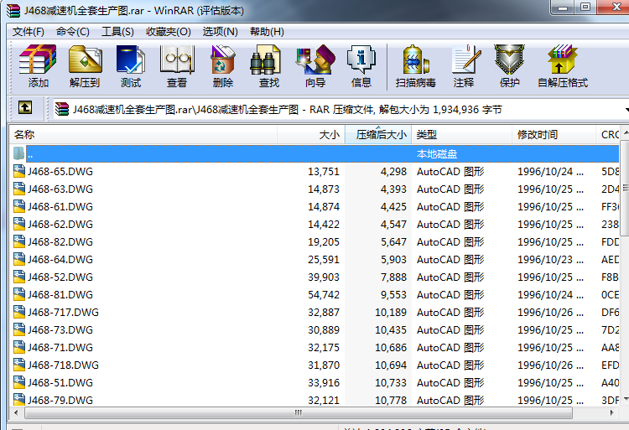Click the 删除 (Delete) toolbar icon

pyautogui.click(x=223, y=60)
